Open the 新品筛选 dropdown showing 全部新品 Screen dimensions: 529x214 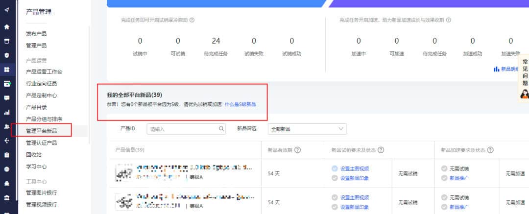[x=307, y=129]
